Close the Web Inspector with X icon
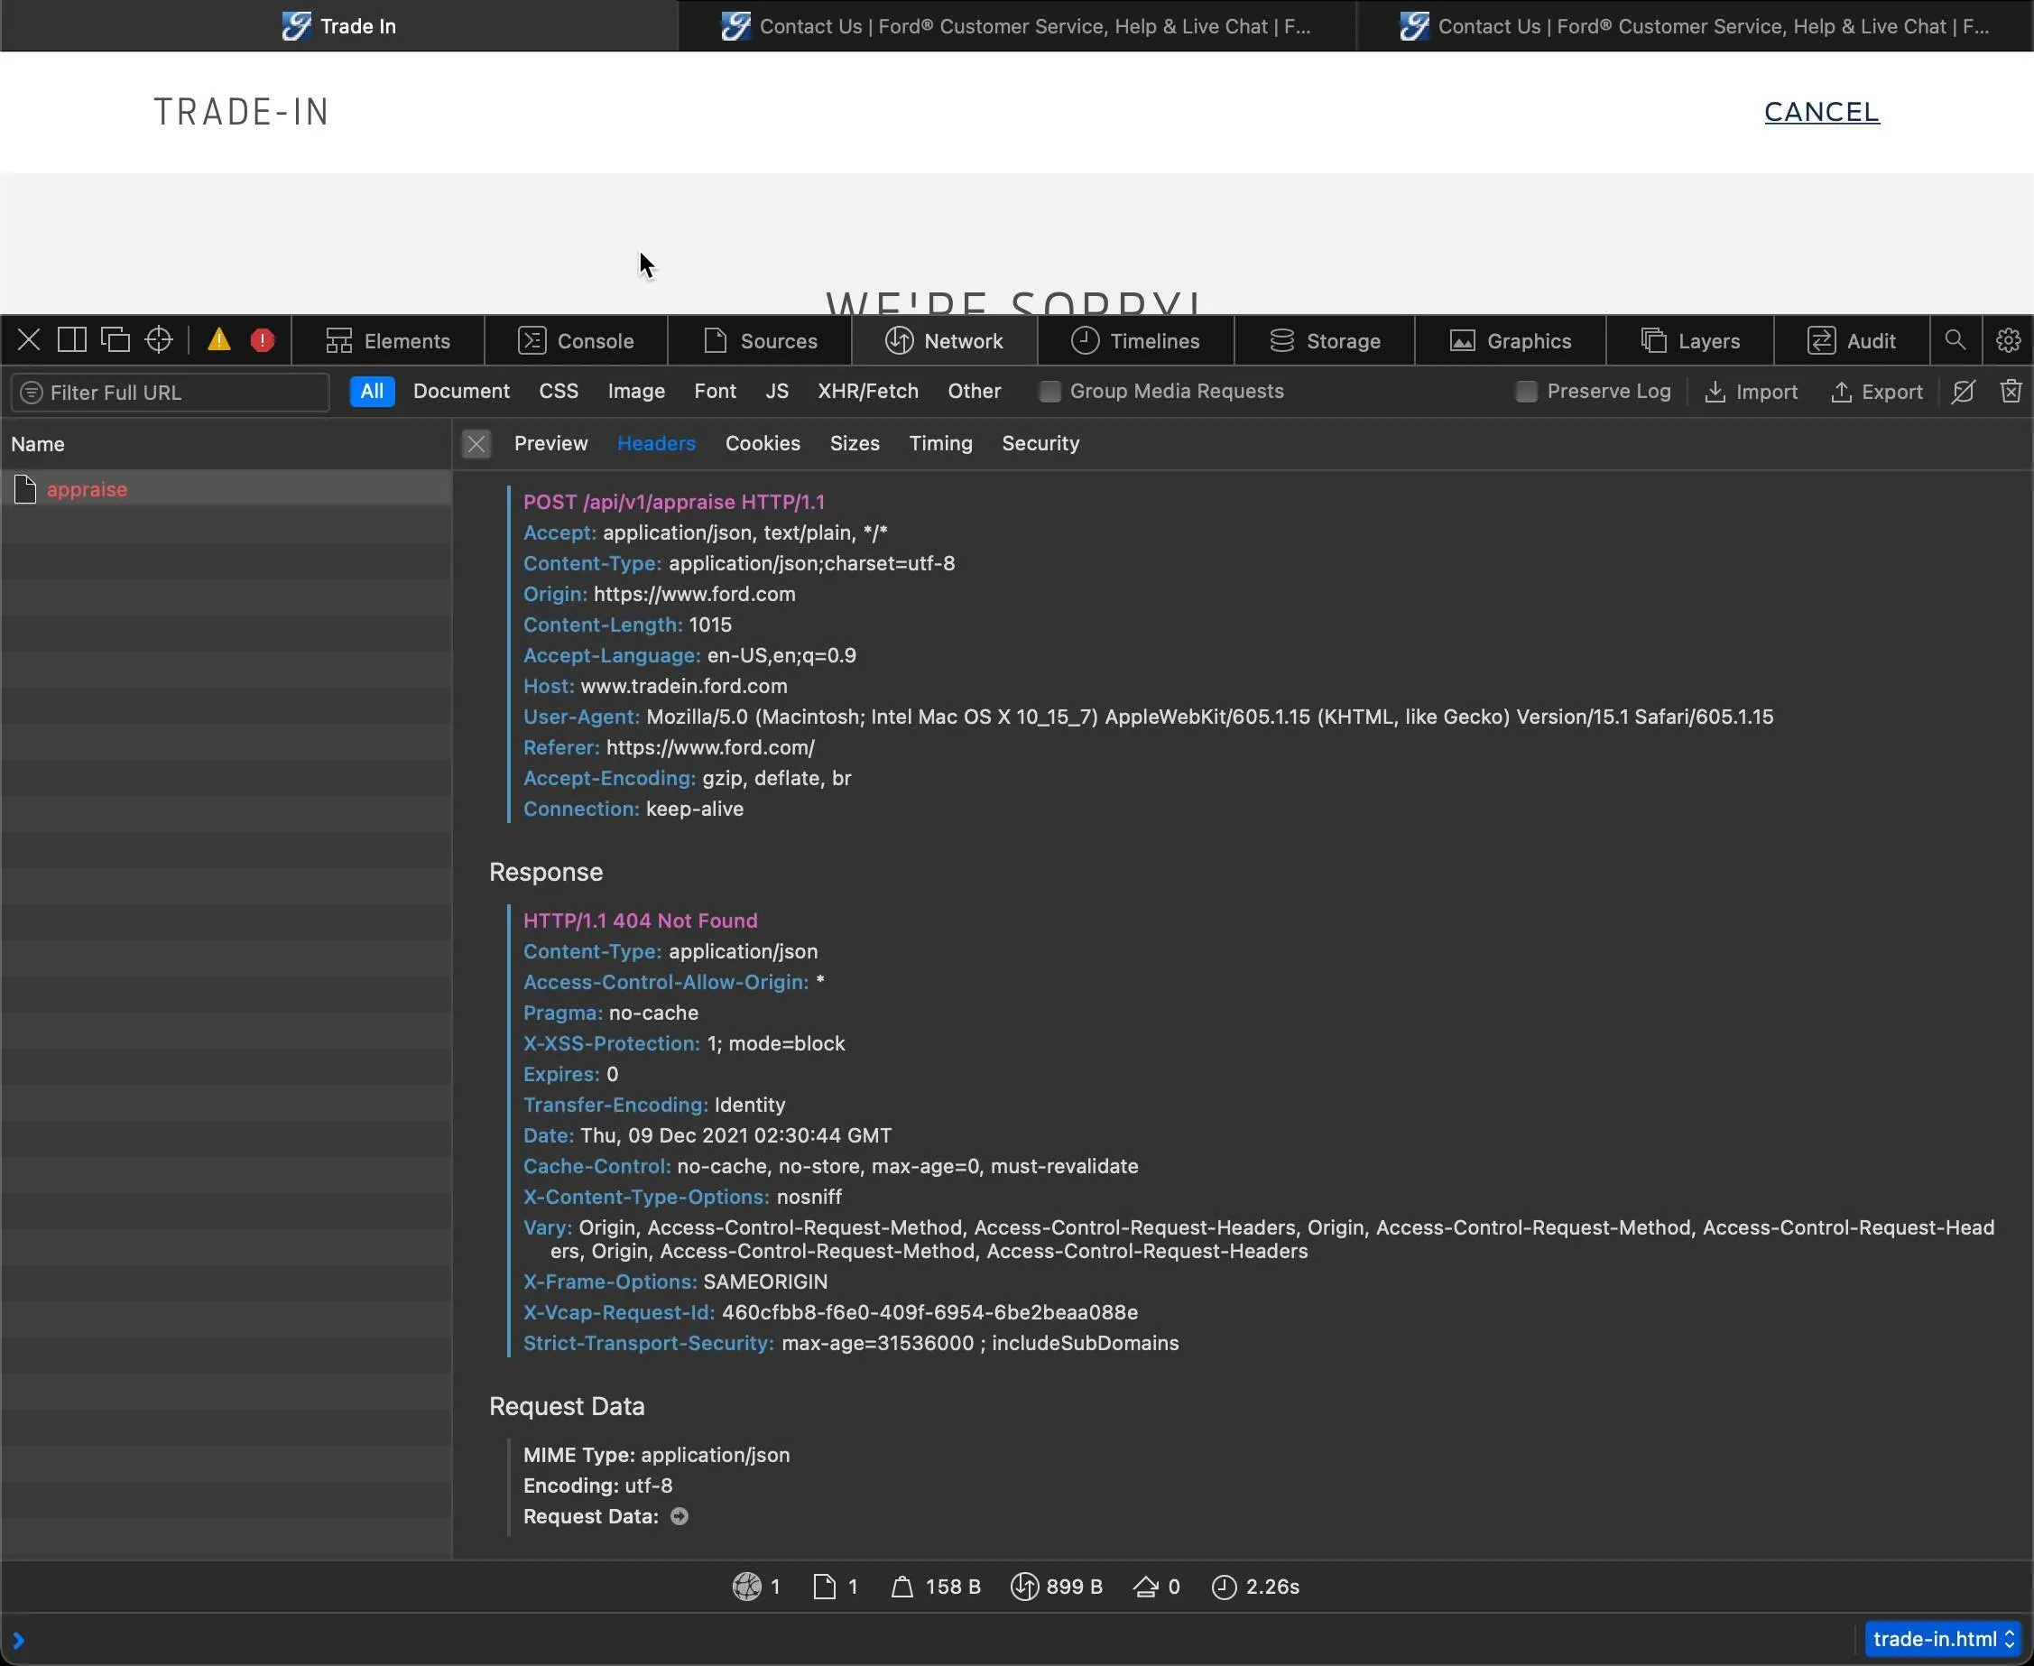Screen dimensions: 2034x1666 click(x=29, y=340)
